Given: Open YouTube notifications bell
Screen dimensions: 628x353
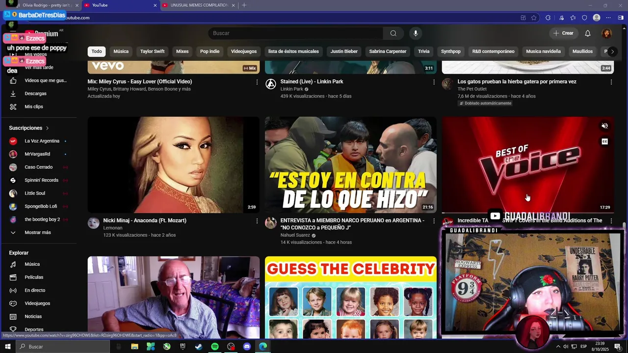Looking at the screenshot, I should coord(588,33).
